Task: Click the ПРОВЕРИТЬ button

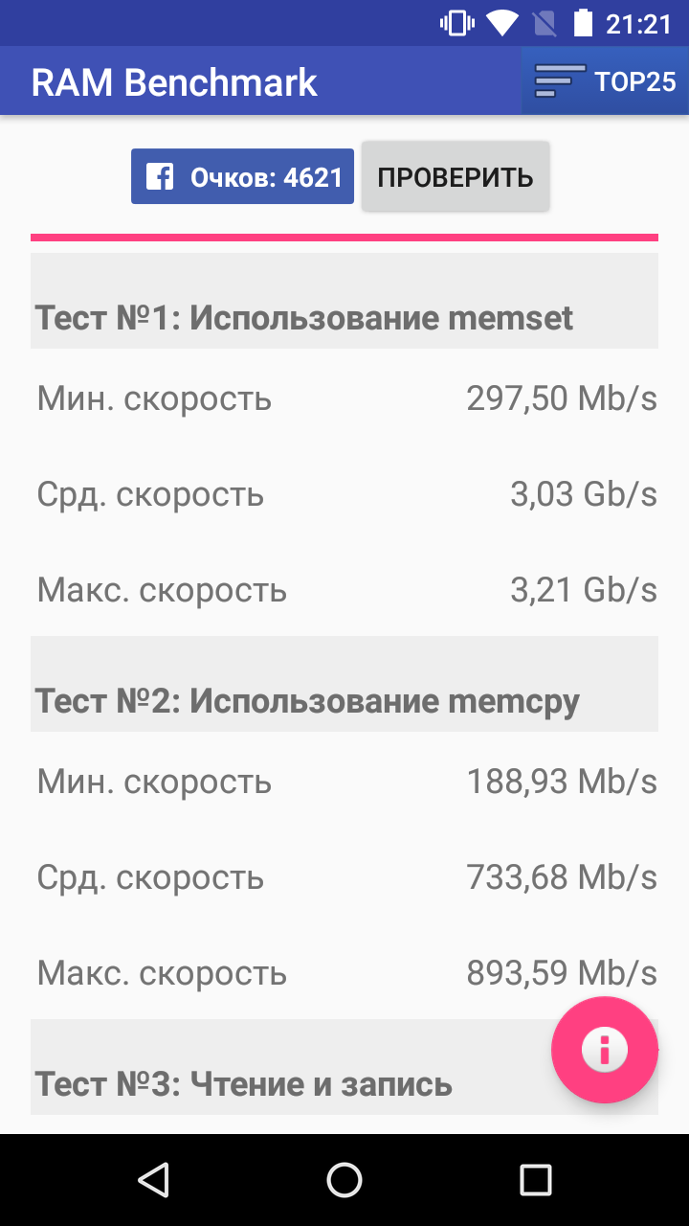Action: point(456,177)
